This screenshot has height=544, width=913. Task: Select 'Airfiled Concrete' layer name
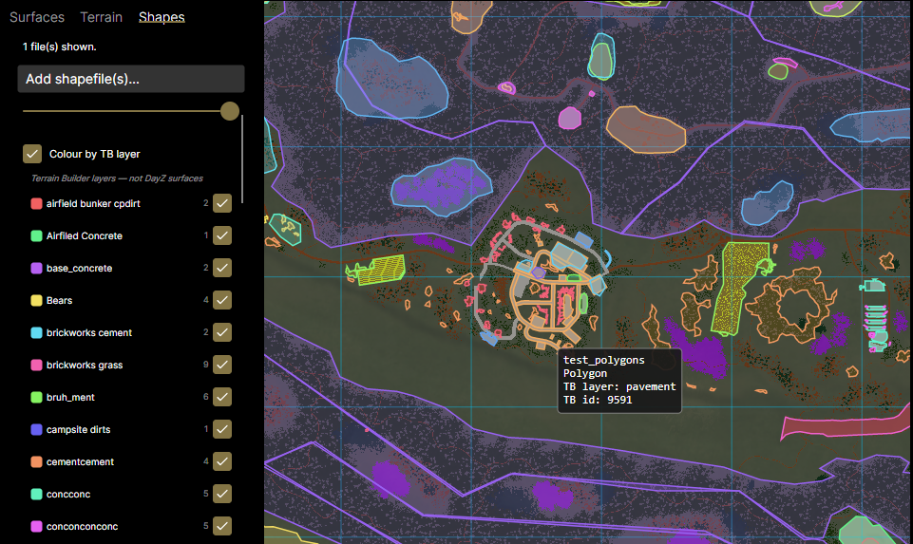tap(85, 235)
